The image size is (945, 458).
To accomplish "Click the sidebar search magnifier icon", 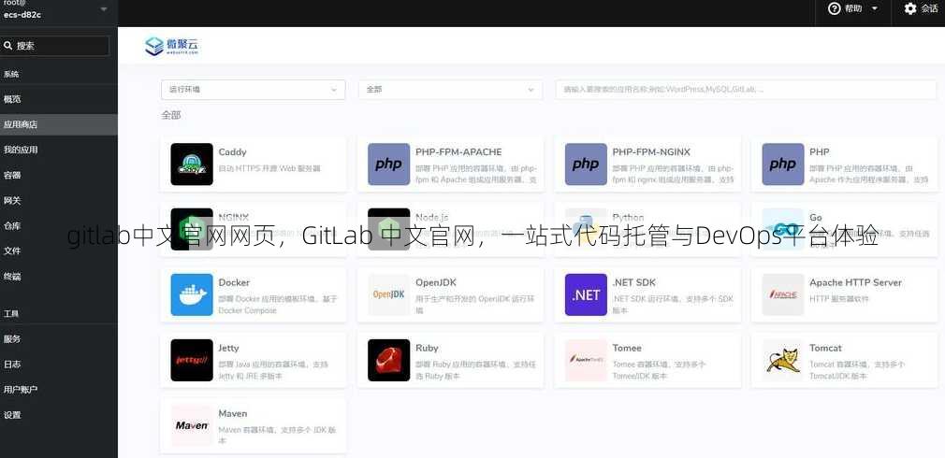I will click(7, 46).
